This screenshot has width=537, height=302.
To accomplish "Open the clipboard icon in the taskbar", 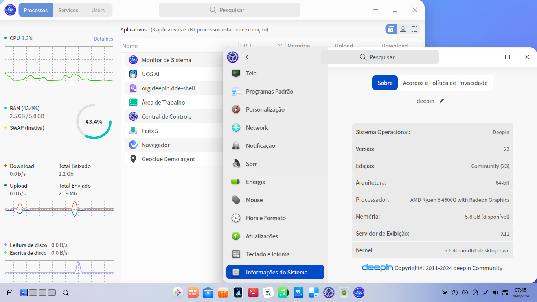I will click(x=10, y=293).
